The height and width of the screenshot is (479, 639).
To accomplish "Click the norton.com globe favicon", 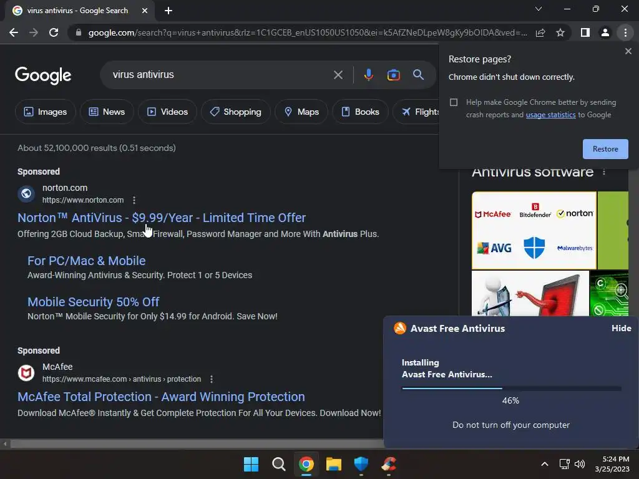I will [x=26, y=193].
